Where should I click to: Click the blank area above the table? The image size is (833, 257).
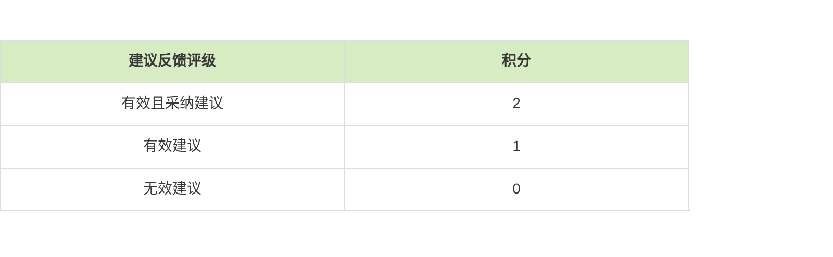344,19
